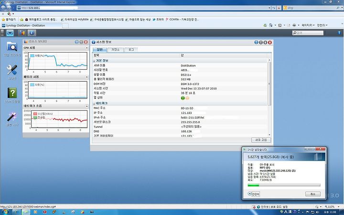344x215 pixels.
Task: Open DSM Help green question mark icon
Action: pyautogui.click(x=12, y=93)
